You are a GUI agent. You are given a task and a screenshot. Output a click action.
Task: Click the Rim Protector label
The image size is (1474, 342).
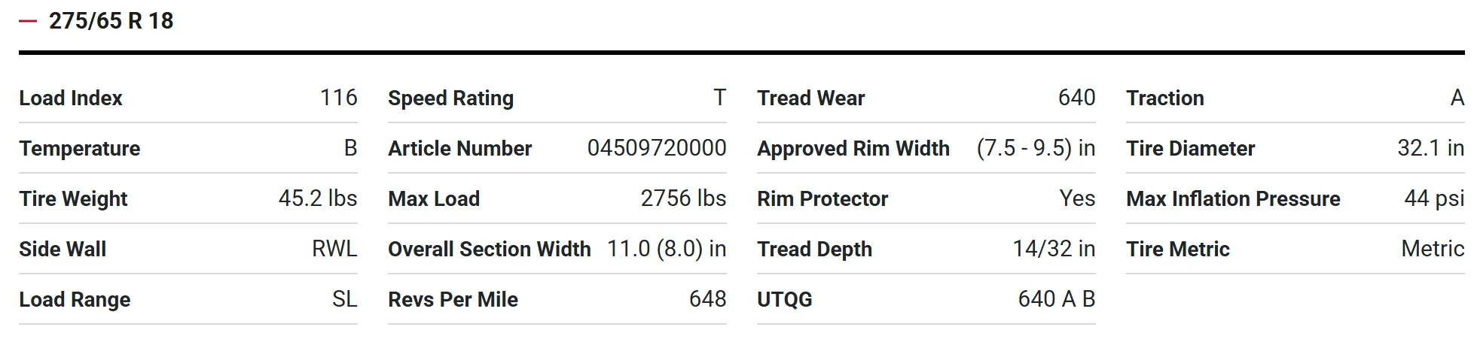pyautogui.click(x=822, y=199)
